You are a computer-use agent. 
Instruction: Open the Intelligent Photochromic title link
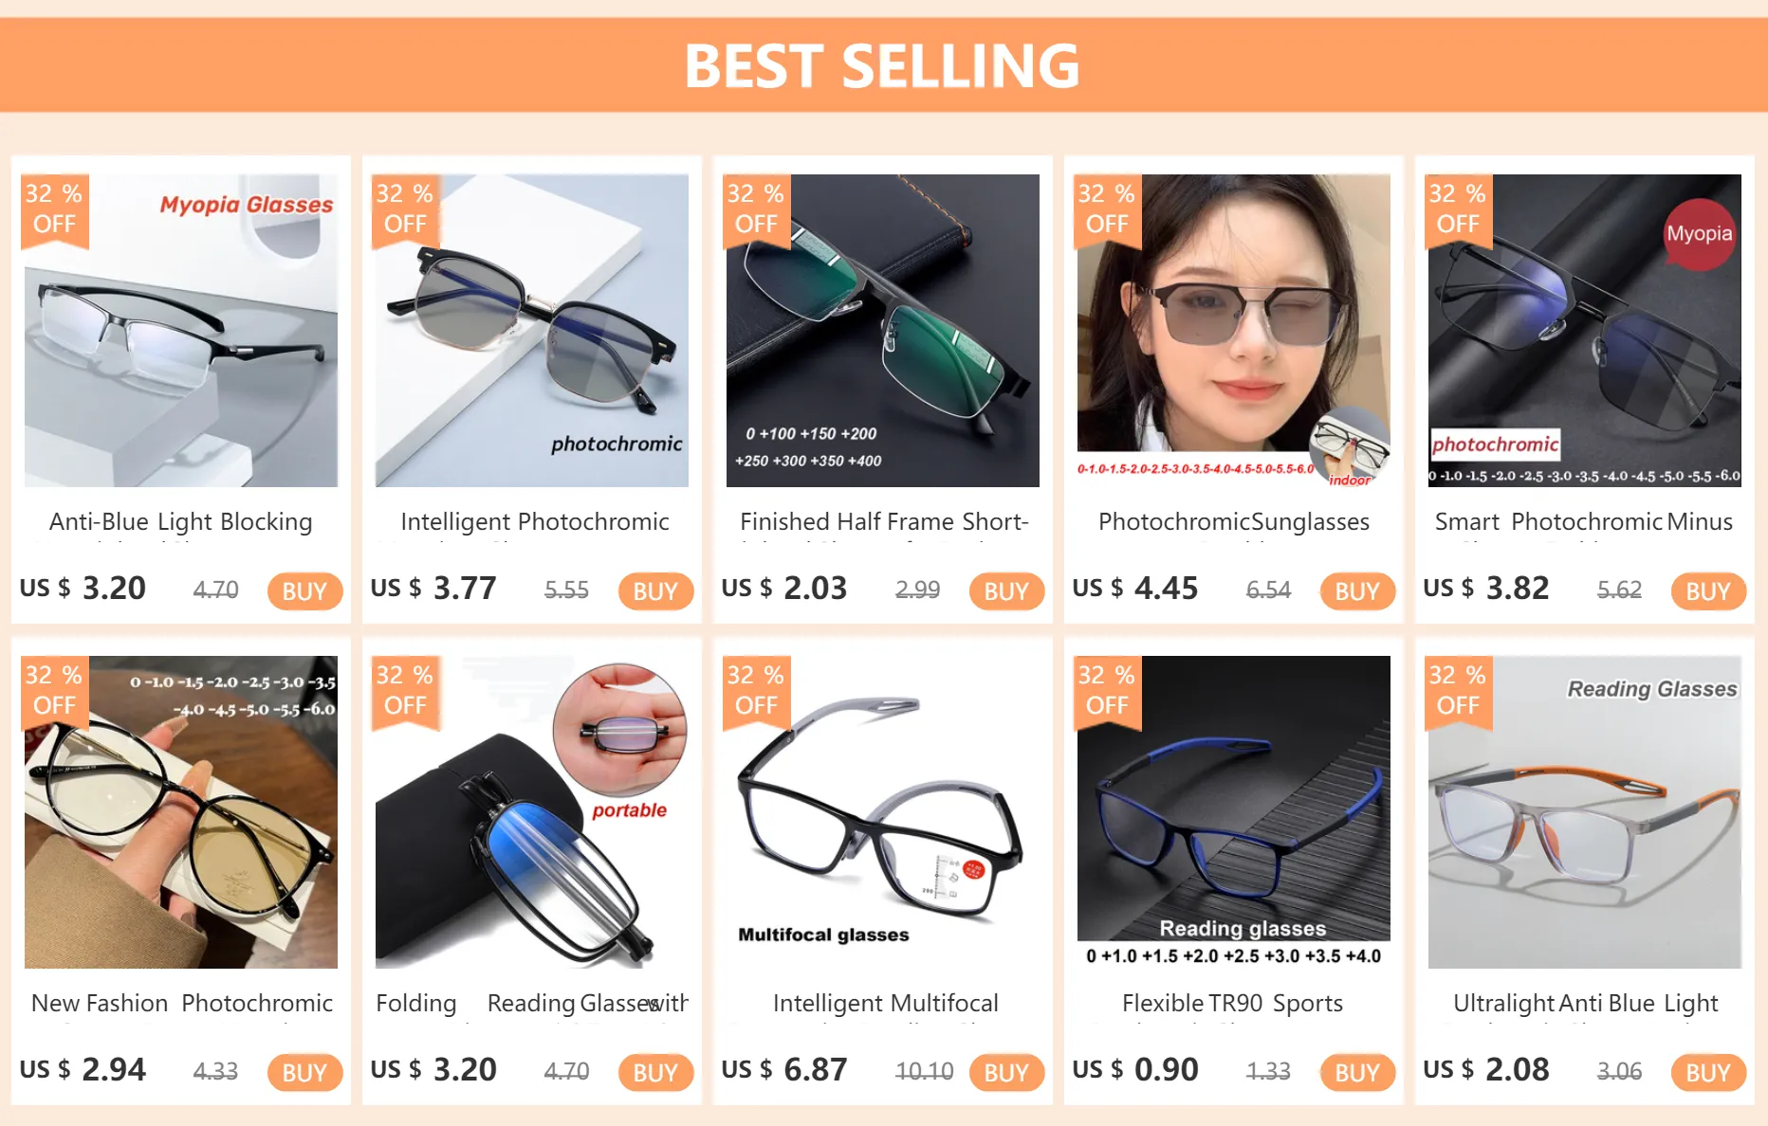[x=535, y=521]
